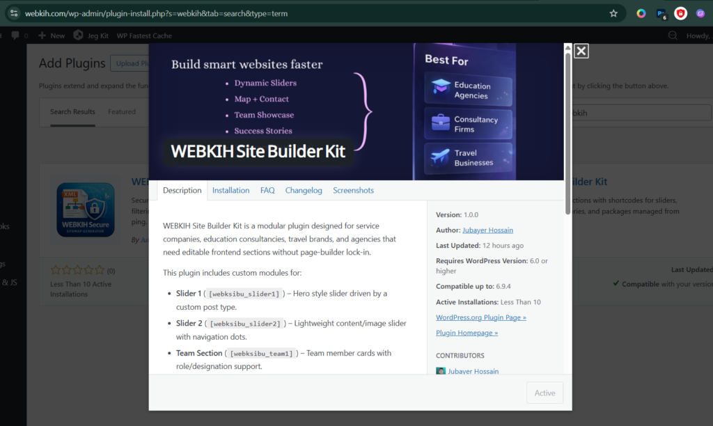The image size is (713, 426).
Task: Switch to the Changelog tab
Action: point(304,190)
